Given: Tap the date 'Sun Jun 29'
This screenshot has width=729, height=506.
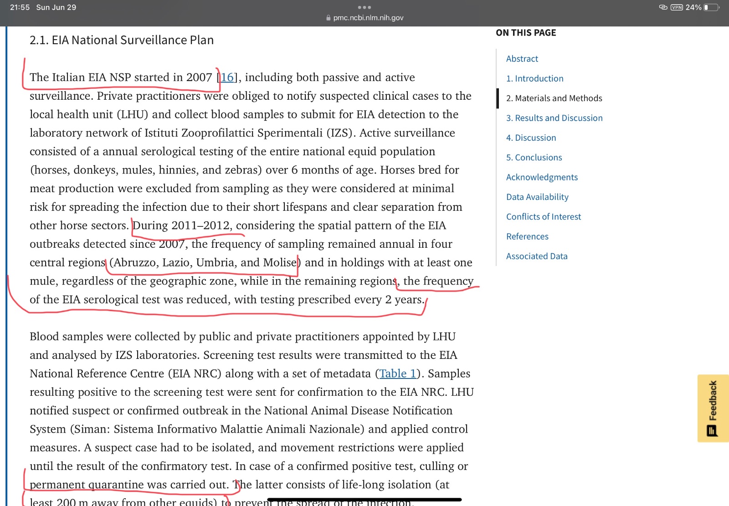Looking at the screenshot, I should coord(56,7).
